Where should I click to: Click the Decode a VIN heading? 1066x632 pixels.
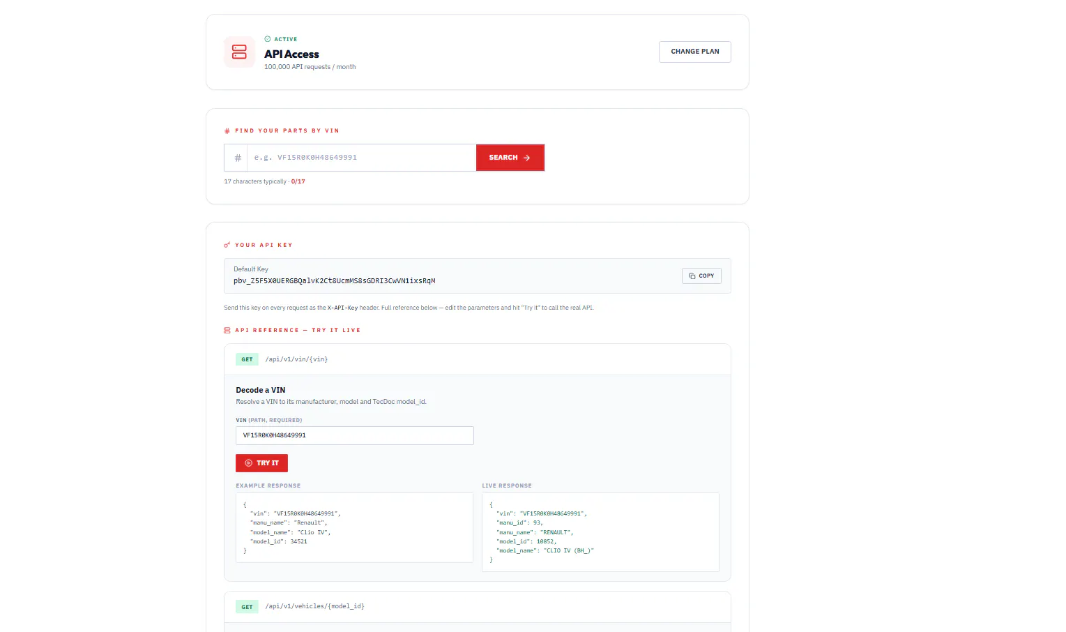[260, 390]
